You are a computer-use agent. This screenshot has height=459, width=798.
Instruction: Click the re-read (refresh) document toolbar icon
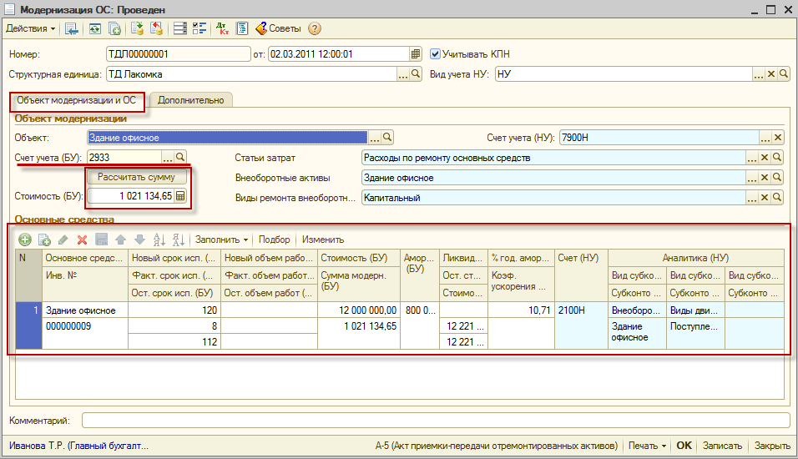point(94,29)
